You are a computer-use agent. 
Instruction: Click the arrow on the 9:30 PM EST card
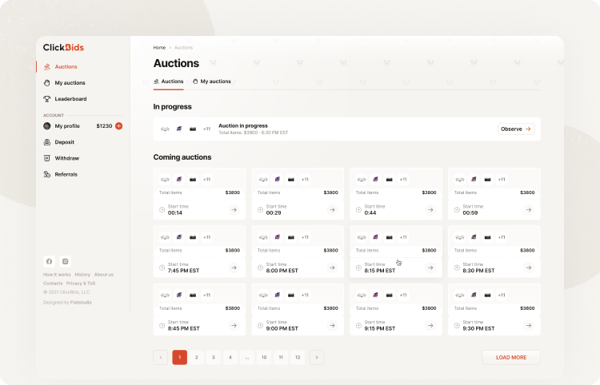pos(528,325)
